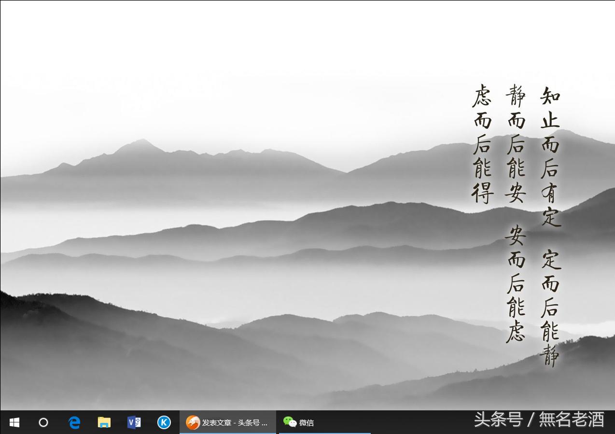
Task: Open the blue K app icon
Action: (x=164, y=422)
